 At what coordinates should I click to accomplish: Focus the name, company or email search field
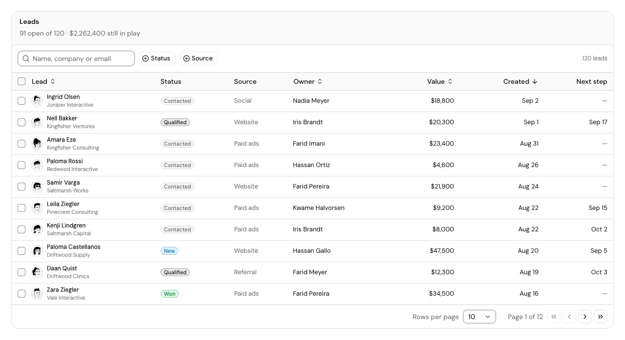tap(76, 58)
